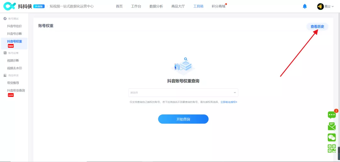Open 视频去水印 in sidebar

(x=14, y=68)
